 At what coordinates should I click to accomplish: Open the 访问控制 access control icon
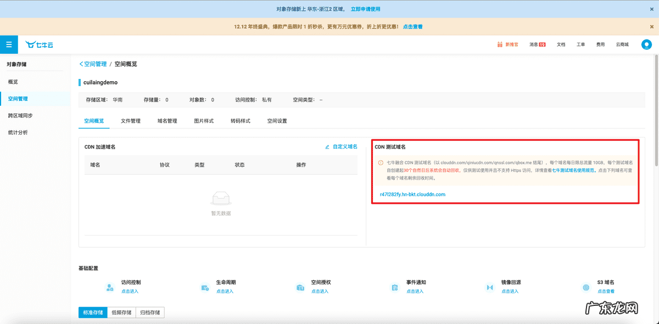111,286
